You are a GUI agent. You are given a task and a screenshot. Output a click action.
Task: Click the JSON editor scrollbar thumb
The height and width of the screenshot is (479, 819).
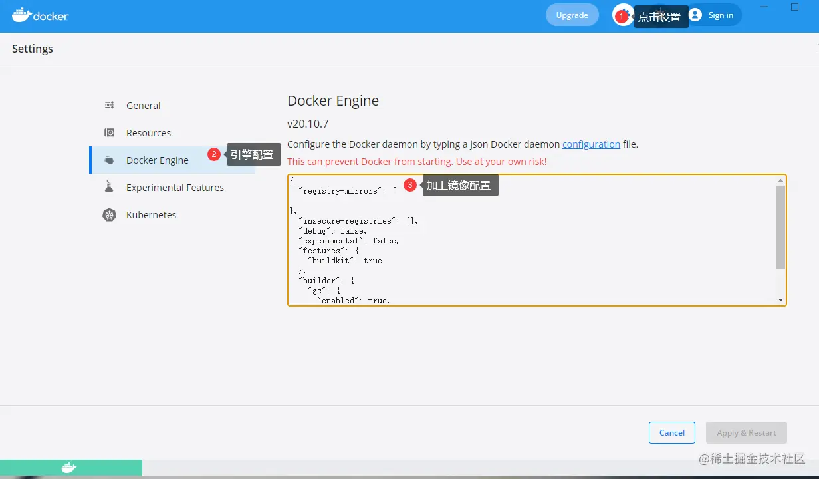click(780, 227)
